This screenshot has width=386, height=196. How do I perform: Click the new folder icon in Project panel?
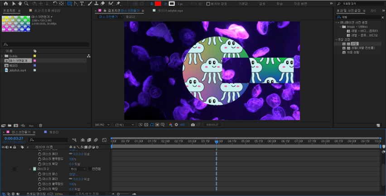[10, 126]
